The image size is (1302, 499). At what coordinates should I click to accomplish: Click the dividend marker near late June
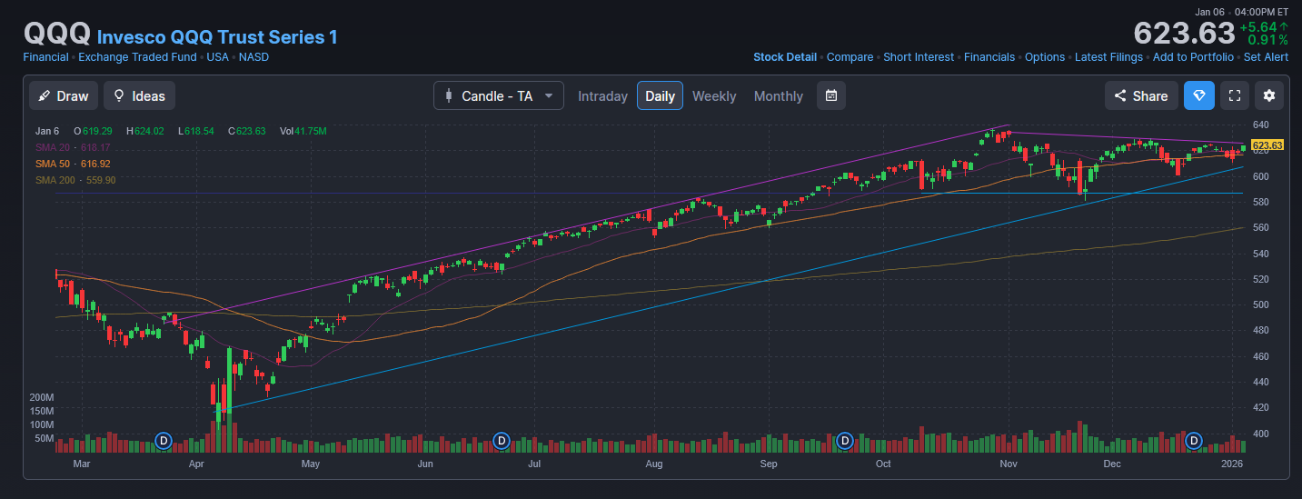[501, 441]
